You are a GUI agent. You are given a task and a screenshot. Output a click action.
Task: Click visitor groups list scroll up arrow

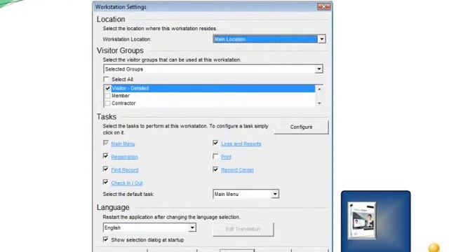(x=319, y=89)
